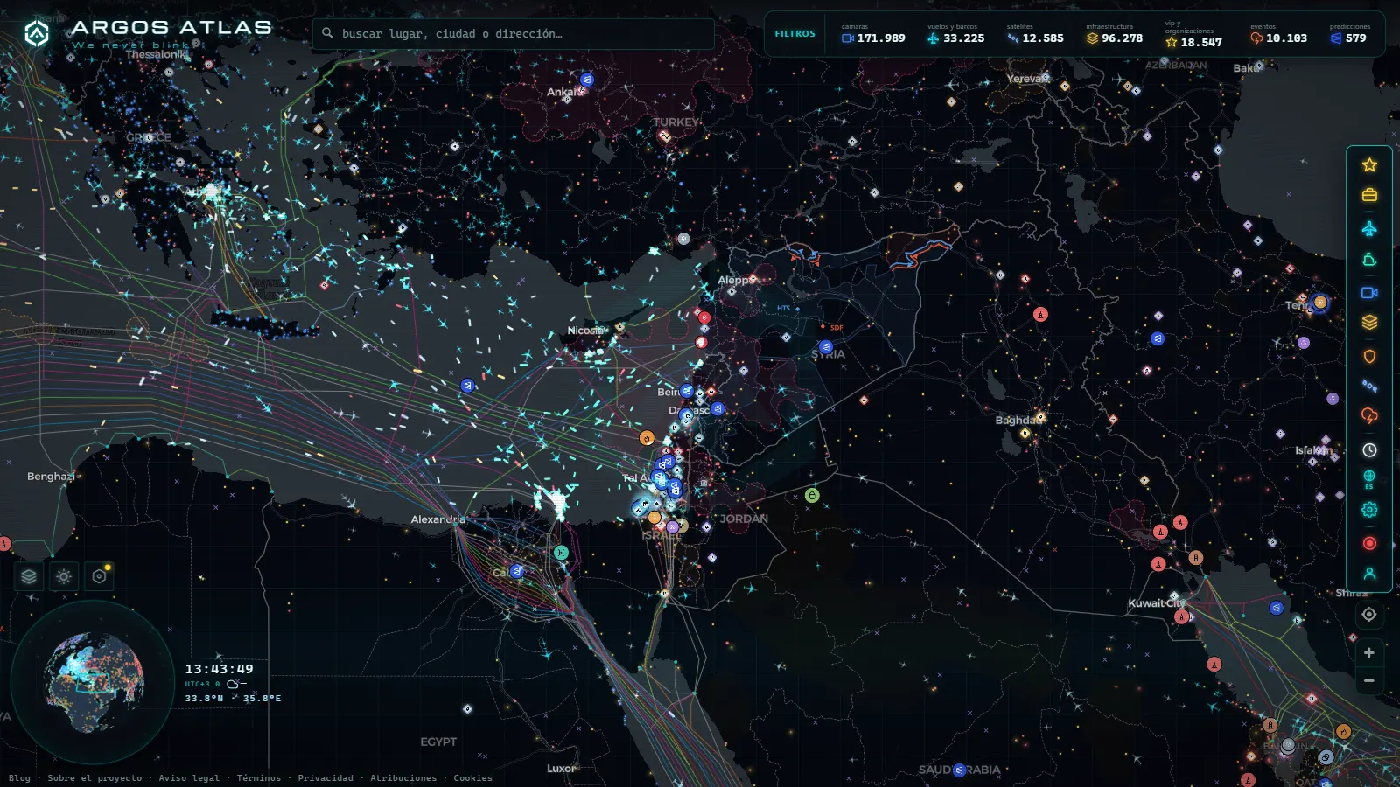Select the ship vessels sidebar icon
The height and width of the screenshot is (787, 1400).
[1369, 260]
